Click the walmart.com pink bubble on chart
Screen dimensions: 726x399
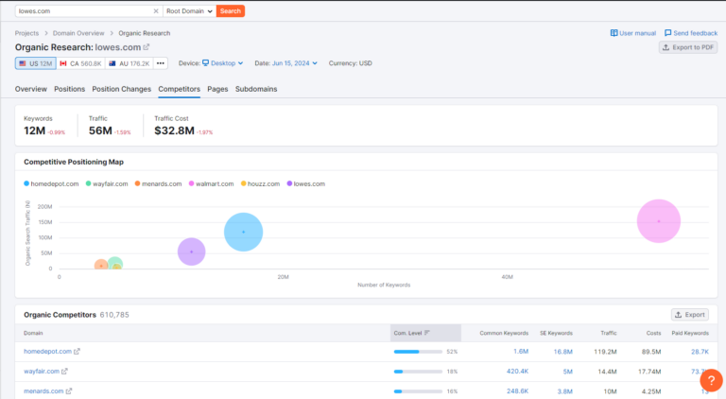coord(659,221)
